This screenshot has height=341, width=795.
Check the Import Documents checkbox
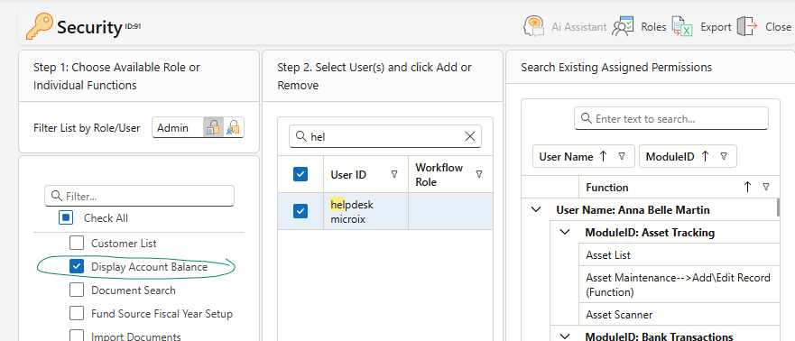(x=77, y=336)
